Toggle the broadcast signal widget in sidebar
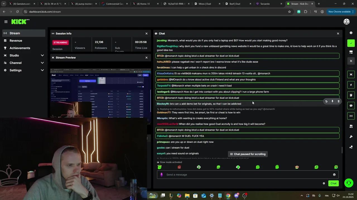The image size is (357, 200). point(351,116)
